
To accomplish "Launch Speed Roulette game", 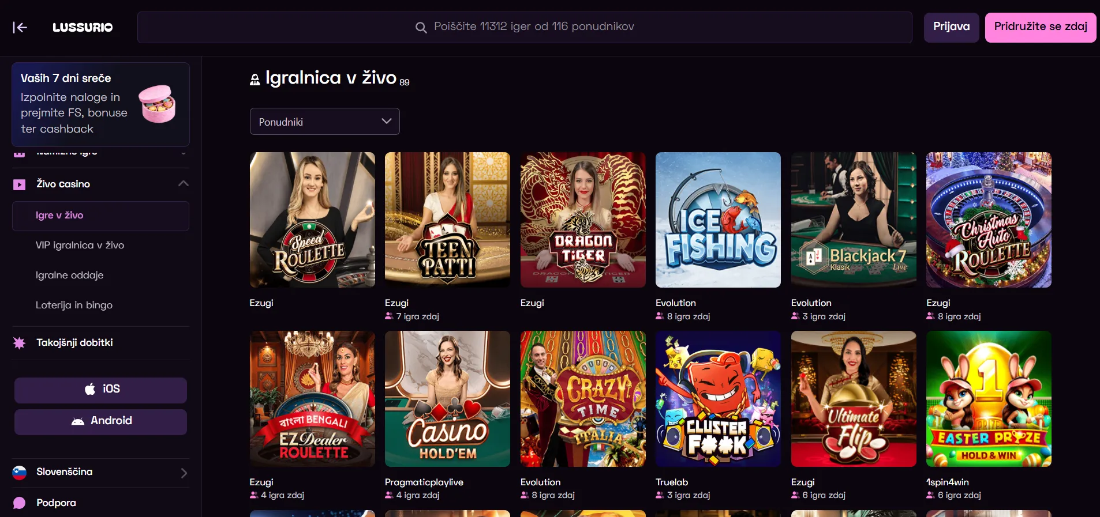I will (312, 220).
